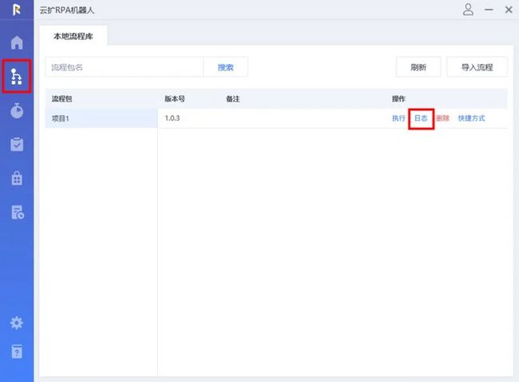The width and height of the screenshot is (519, 382).
Task: Focus the 流程包名 search field
Action: tap(124, 67)
